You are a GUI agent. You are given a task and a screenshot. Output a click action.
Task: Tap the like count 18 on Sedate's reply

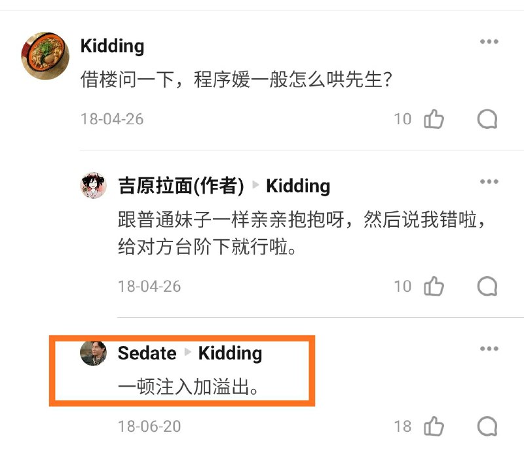(403, 427)
